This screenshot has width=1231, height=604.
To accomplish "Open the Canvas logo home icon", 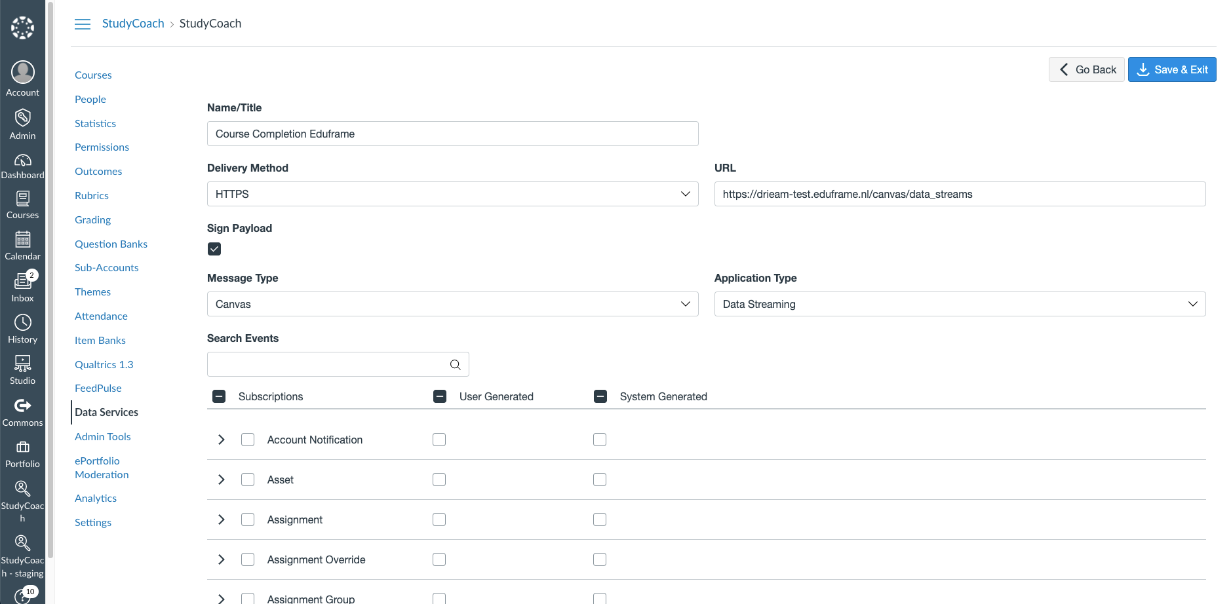I will point(22,28).
